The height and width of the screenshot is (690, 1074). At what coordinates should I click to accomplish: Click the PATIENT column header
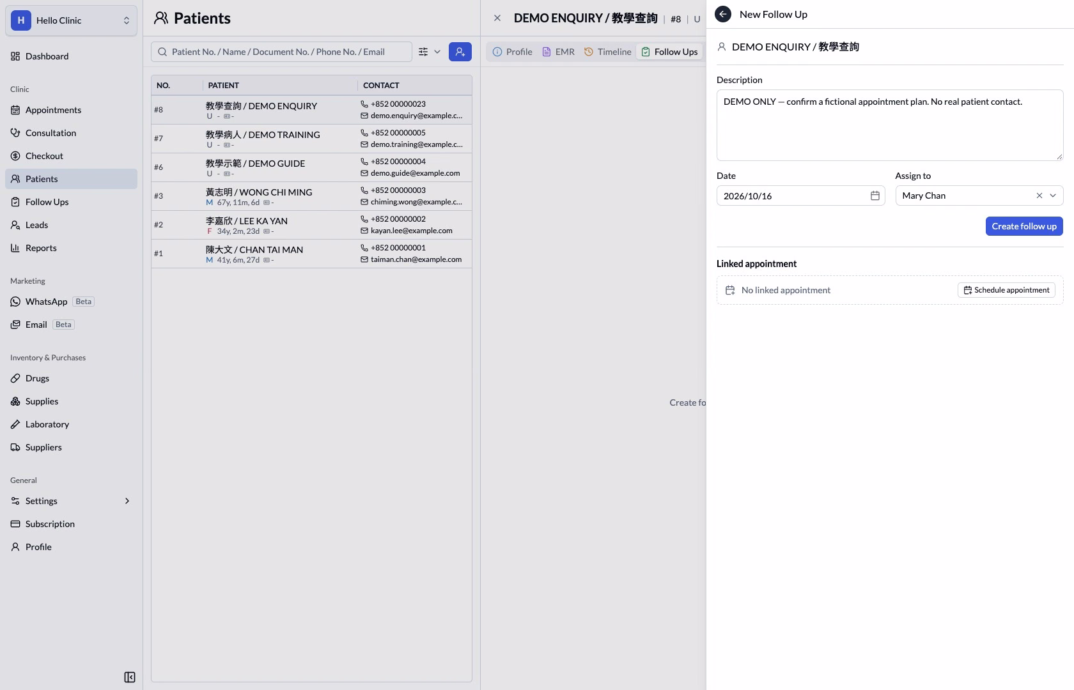click(280, 85)
